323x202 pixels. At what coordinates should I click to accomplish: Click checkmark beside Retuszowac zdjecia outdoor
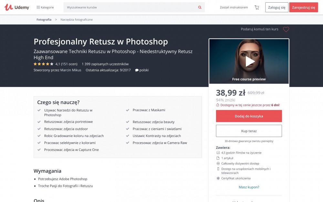(x=39, y=129)
